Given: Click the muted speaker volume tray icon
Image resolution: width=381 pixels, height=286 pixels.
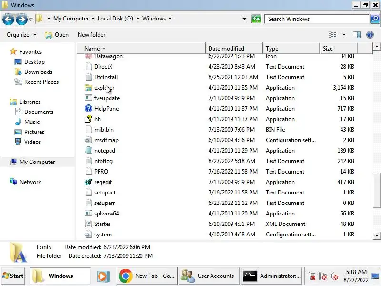Looking at the screenshot, I should [x=334, y=276].
